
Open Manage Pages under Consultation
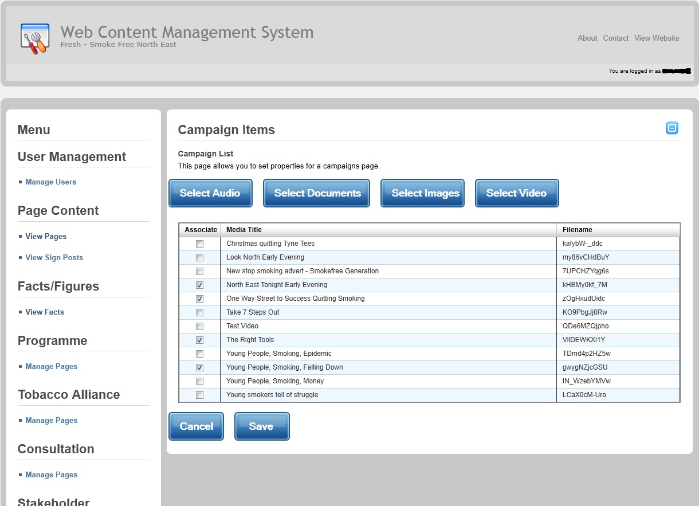[x=52, y=475]
